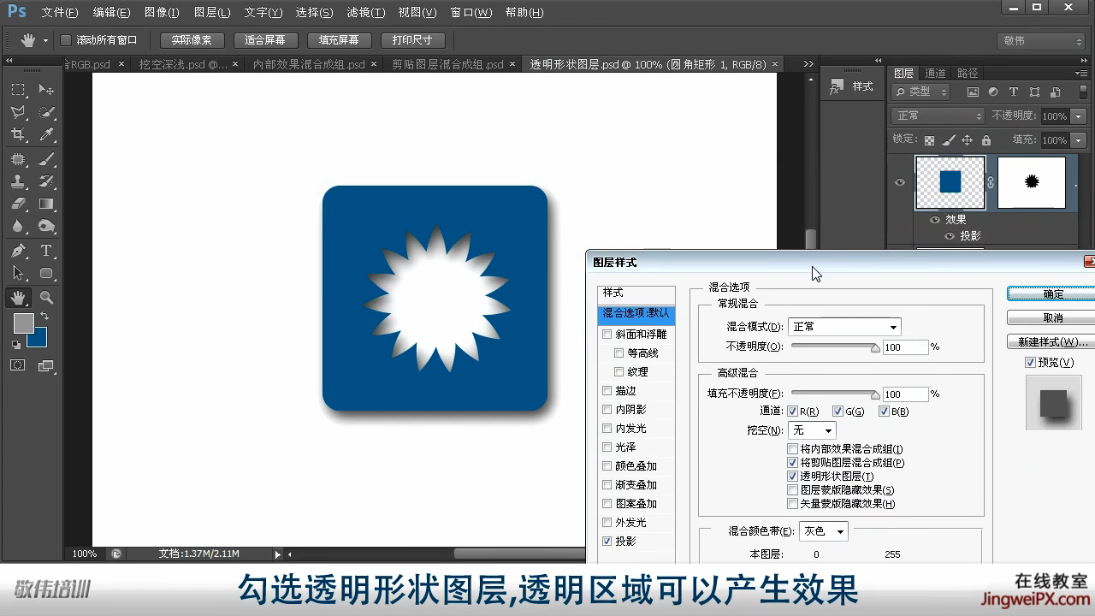The image size is (1095, 616).
Task: Select the Pen tool
Action: [x=18, y=251]
